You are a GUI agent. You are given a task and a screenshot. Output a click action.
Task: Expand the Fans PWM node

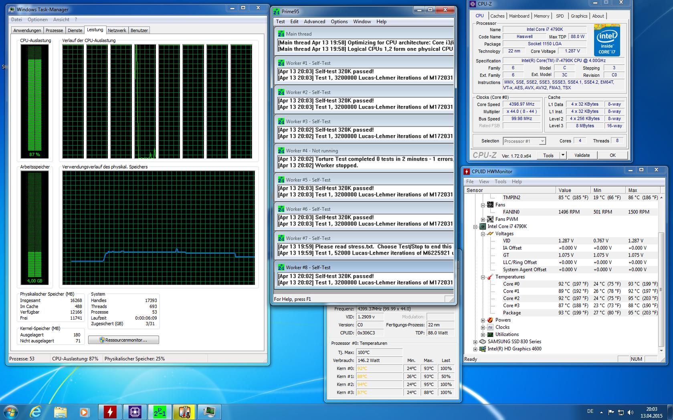pos(483,219)
